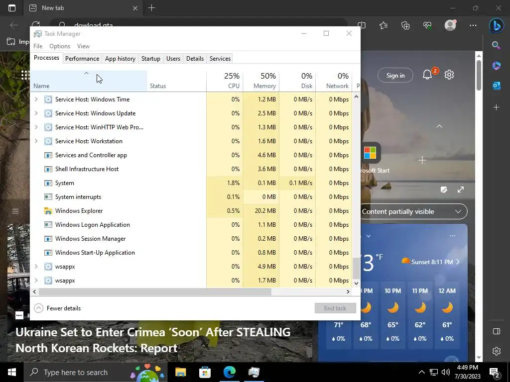Open the Windows Start button

[x=12, y=372]
